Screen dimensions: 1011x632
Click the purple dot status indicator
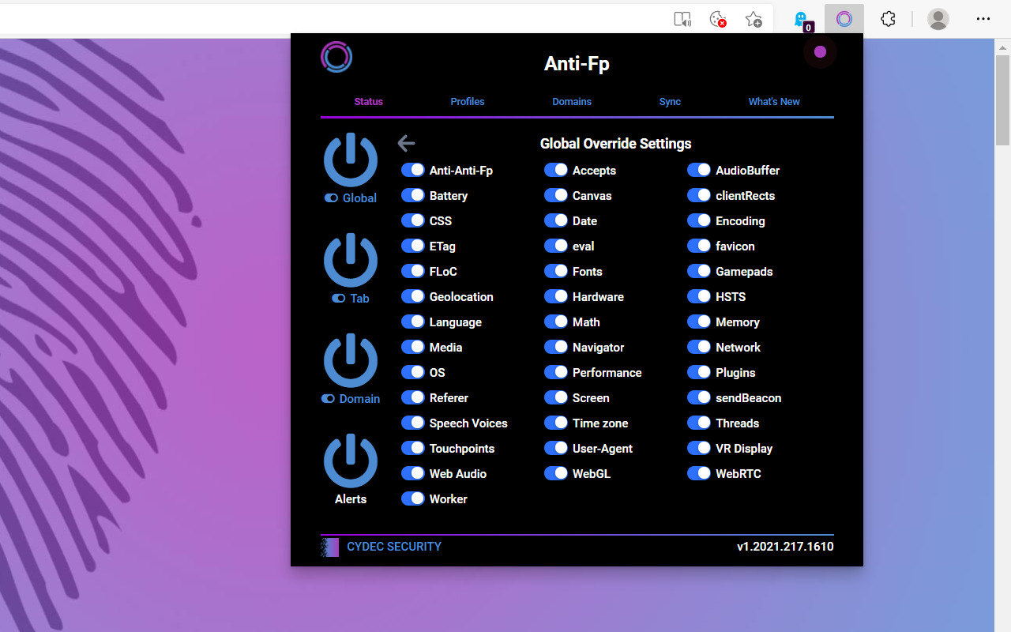click(820, 52)
